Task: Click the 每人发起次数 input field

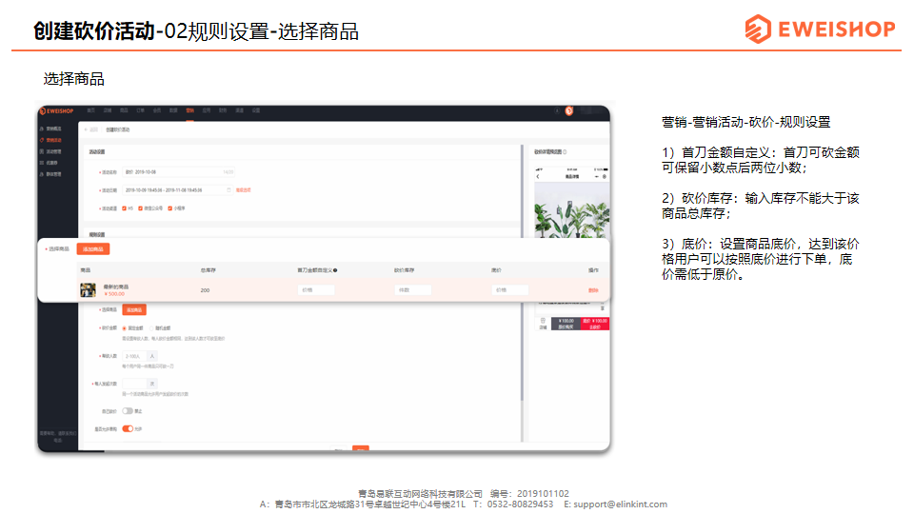Action: click(134, 384)
